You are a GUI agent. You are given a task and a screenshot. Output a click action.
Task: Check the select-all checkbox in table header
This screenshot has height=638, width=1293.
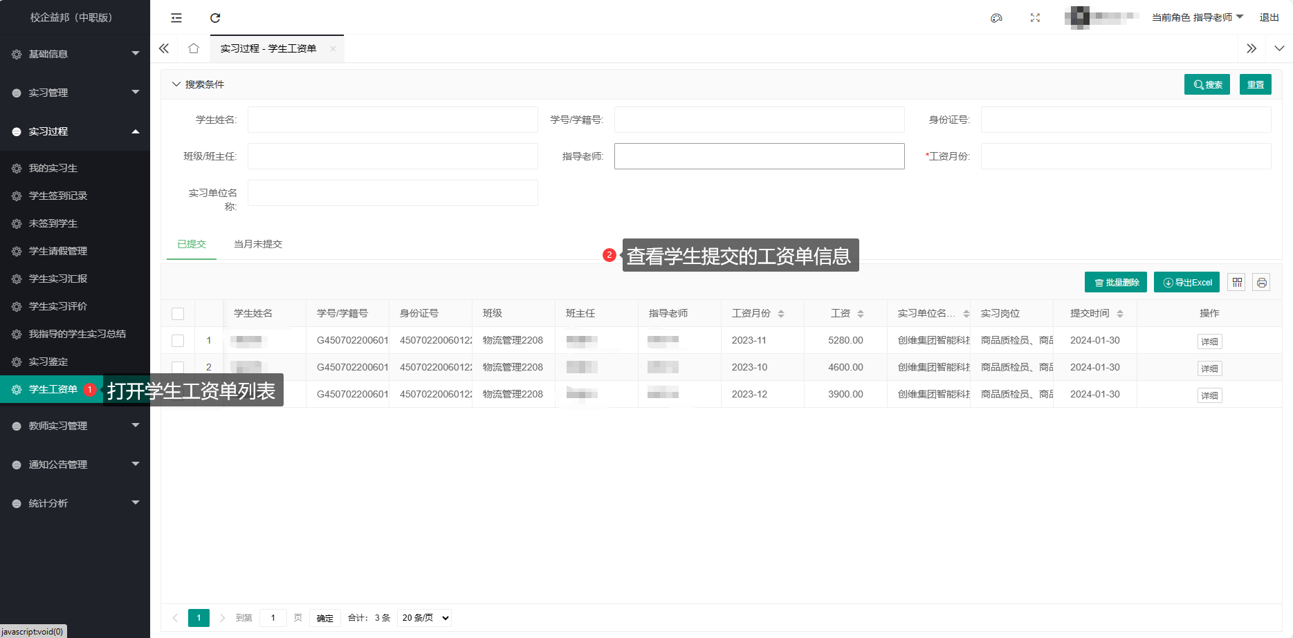pos(178,313)
